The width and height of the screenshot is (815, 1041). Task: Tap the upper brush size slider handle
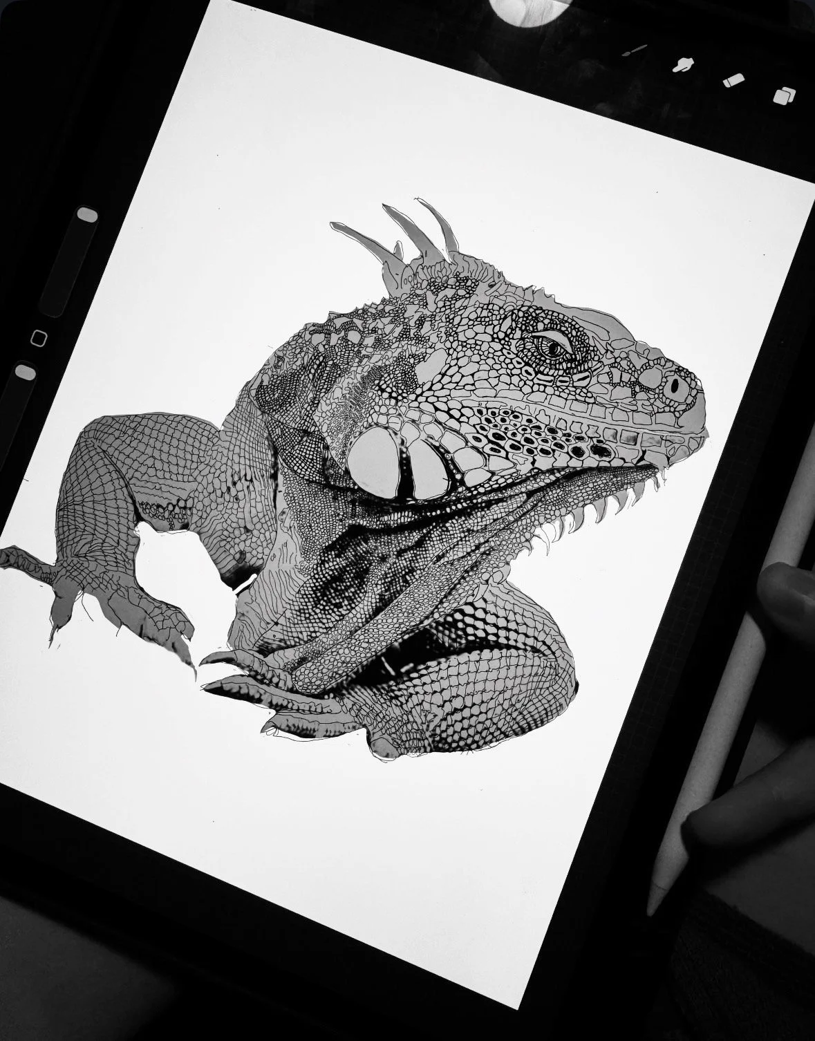(x=88, y=215)
